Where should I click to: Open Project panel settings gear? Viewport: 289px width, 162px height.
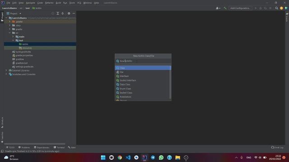[x=69, y=13]
